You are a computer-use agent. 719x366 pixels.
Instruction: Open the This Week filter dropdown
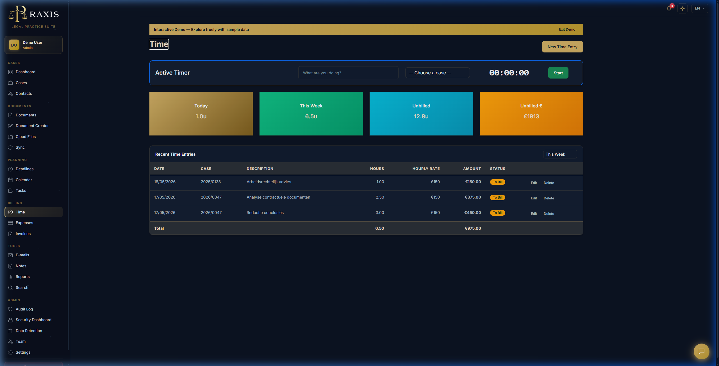click(560, 154)
